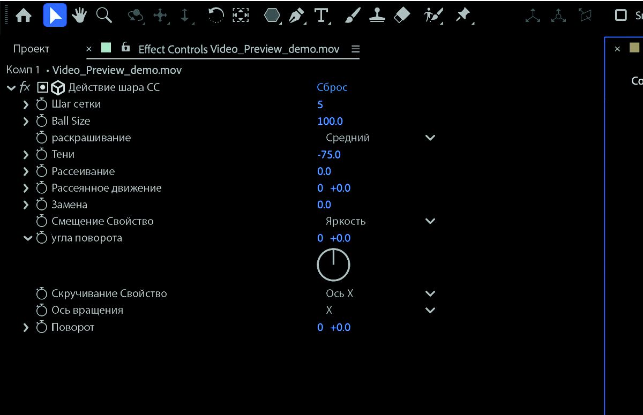This screenshot has height=415, width=643.
Task: Select the Puppet Pin tool
Action: 463,16
